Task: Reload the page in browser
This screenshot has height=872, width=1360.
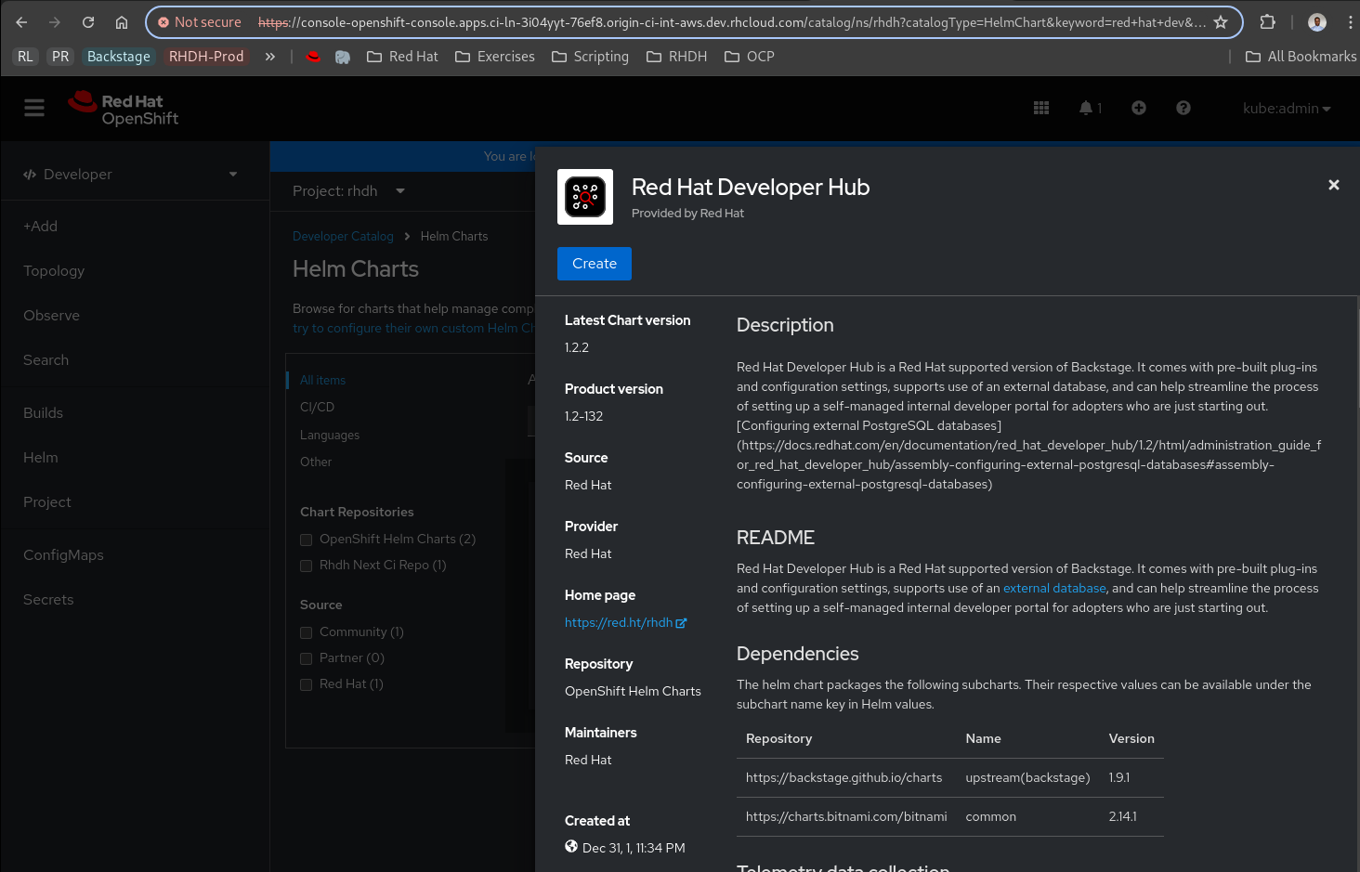Action: pyautogui.click(x=88, y=22)
